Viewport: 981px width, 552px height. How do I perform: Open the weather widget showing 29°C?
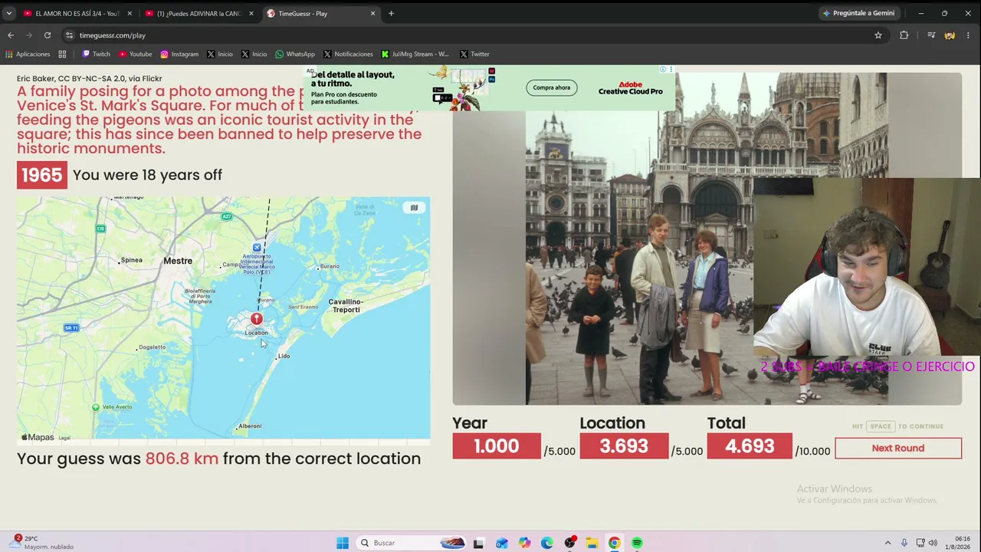43,542
